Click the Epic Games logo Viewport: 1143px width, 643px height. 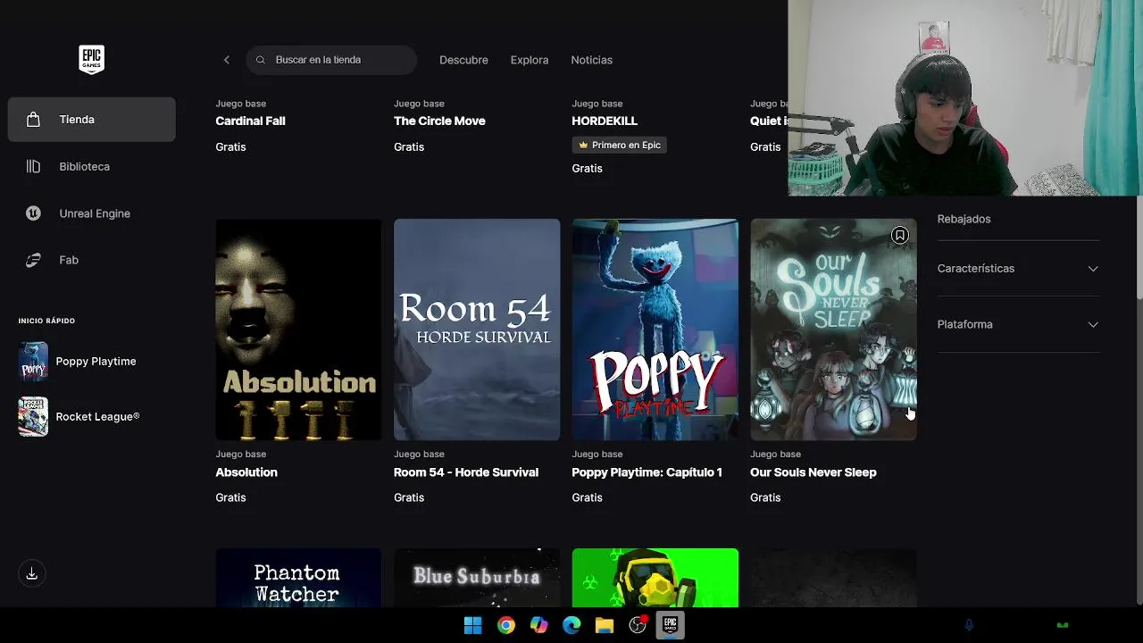pyautogui.click(x=91, y=59)
